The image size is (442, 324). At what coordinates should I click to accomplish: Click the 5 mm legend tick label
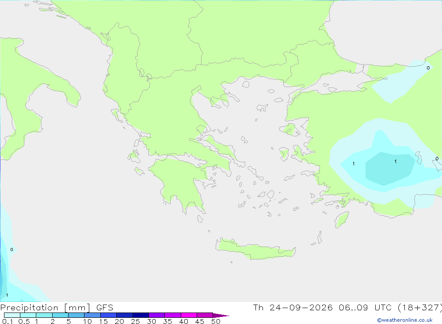[69, 321]
